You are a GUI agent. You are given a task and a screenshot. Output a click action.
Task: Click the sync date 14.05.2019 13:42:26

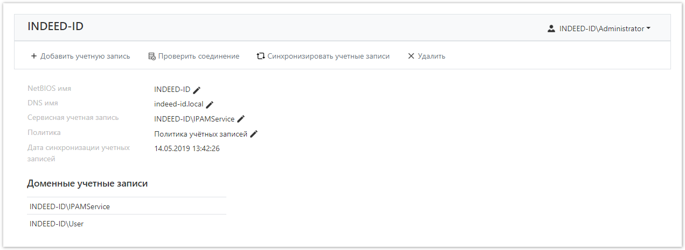click(186, 148)
